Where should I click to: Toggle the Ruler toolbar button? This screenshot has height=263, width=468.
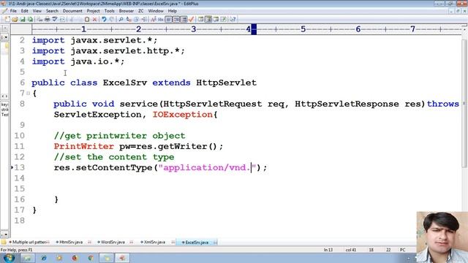pos(184,20)
